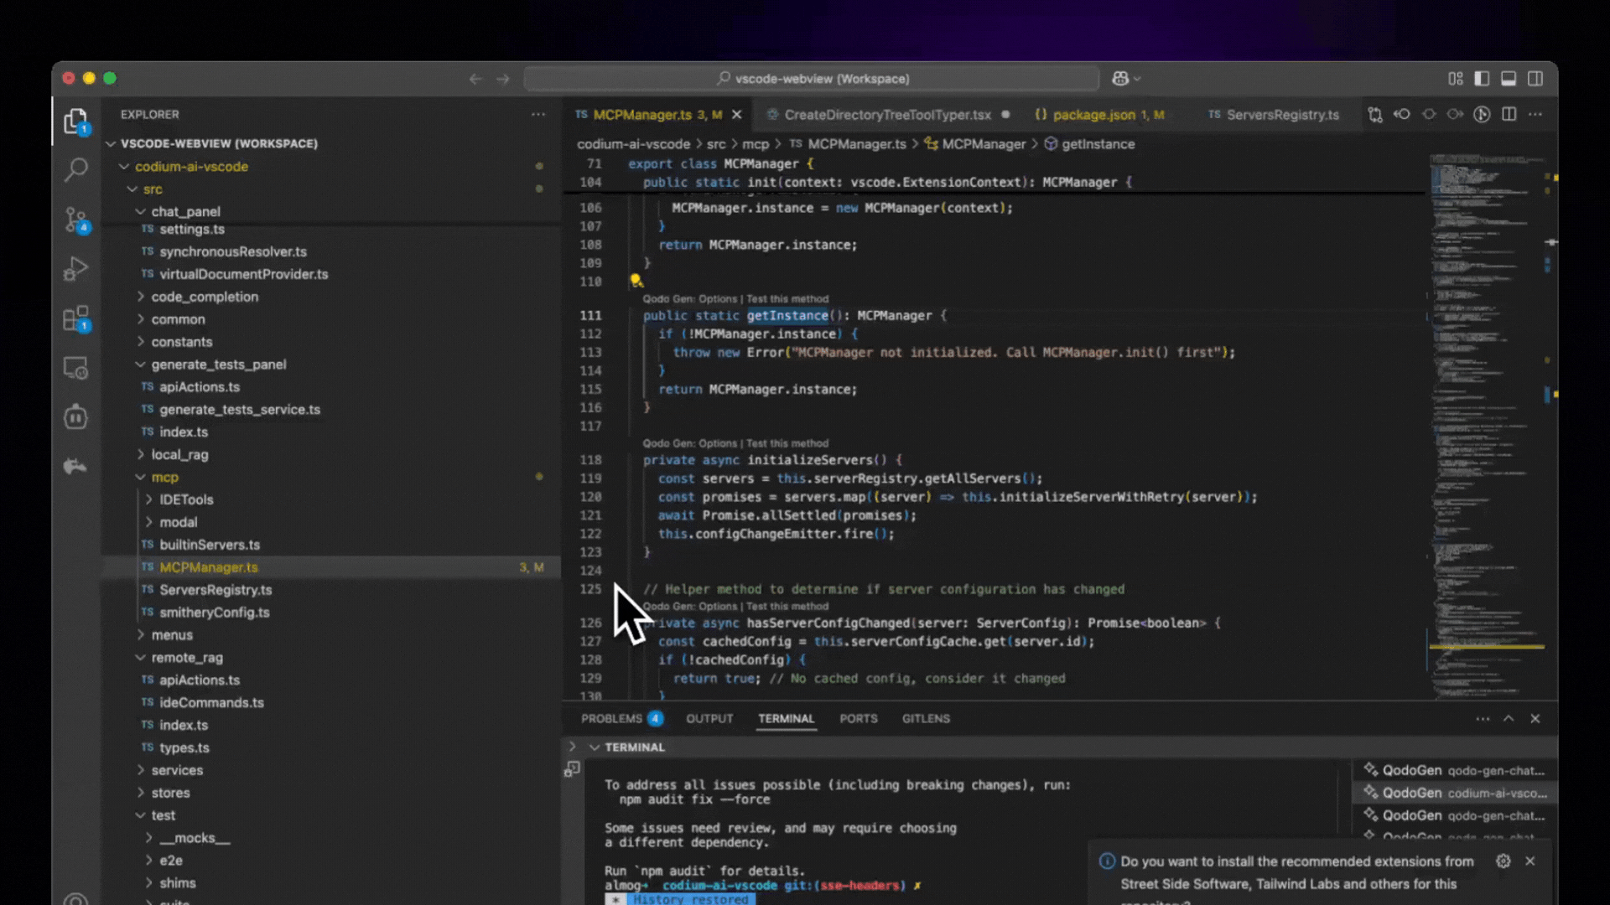Toggle the primary side bar
This screenshot has height=905, width=1610.
[1482, 79]
